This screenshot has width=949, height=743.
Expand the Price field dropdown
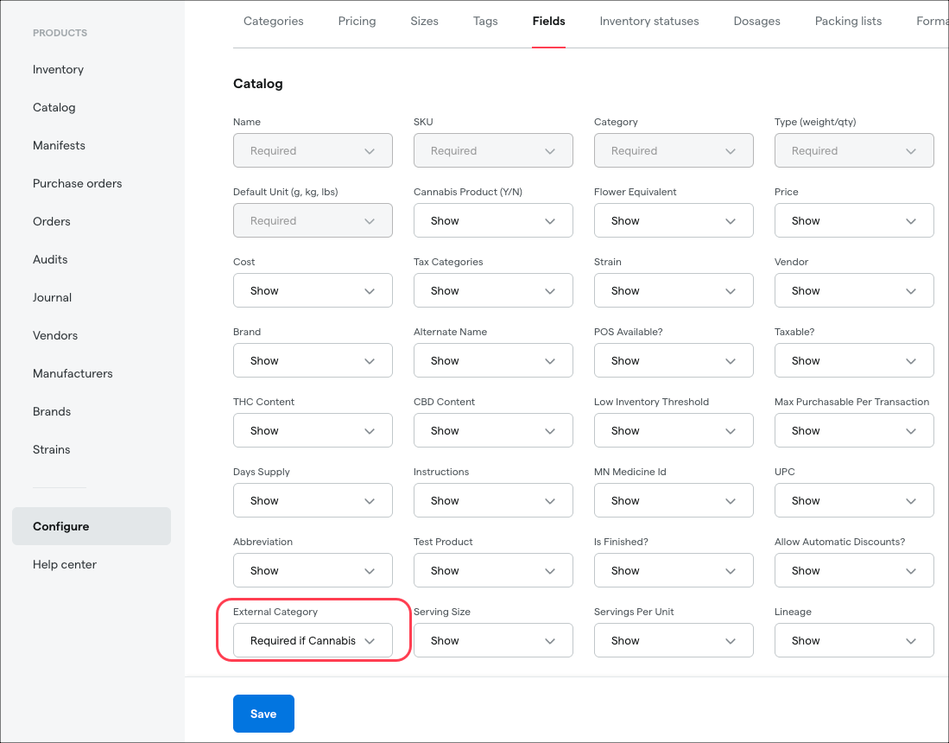pyautogui.click(x=854, y=221)
